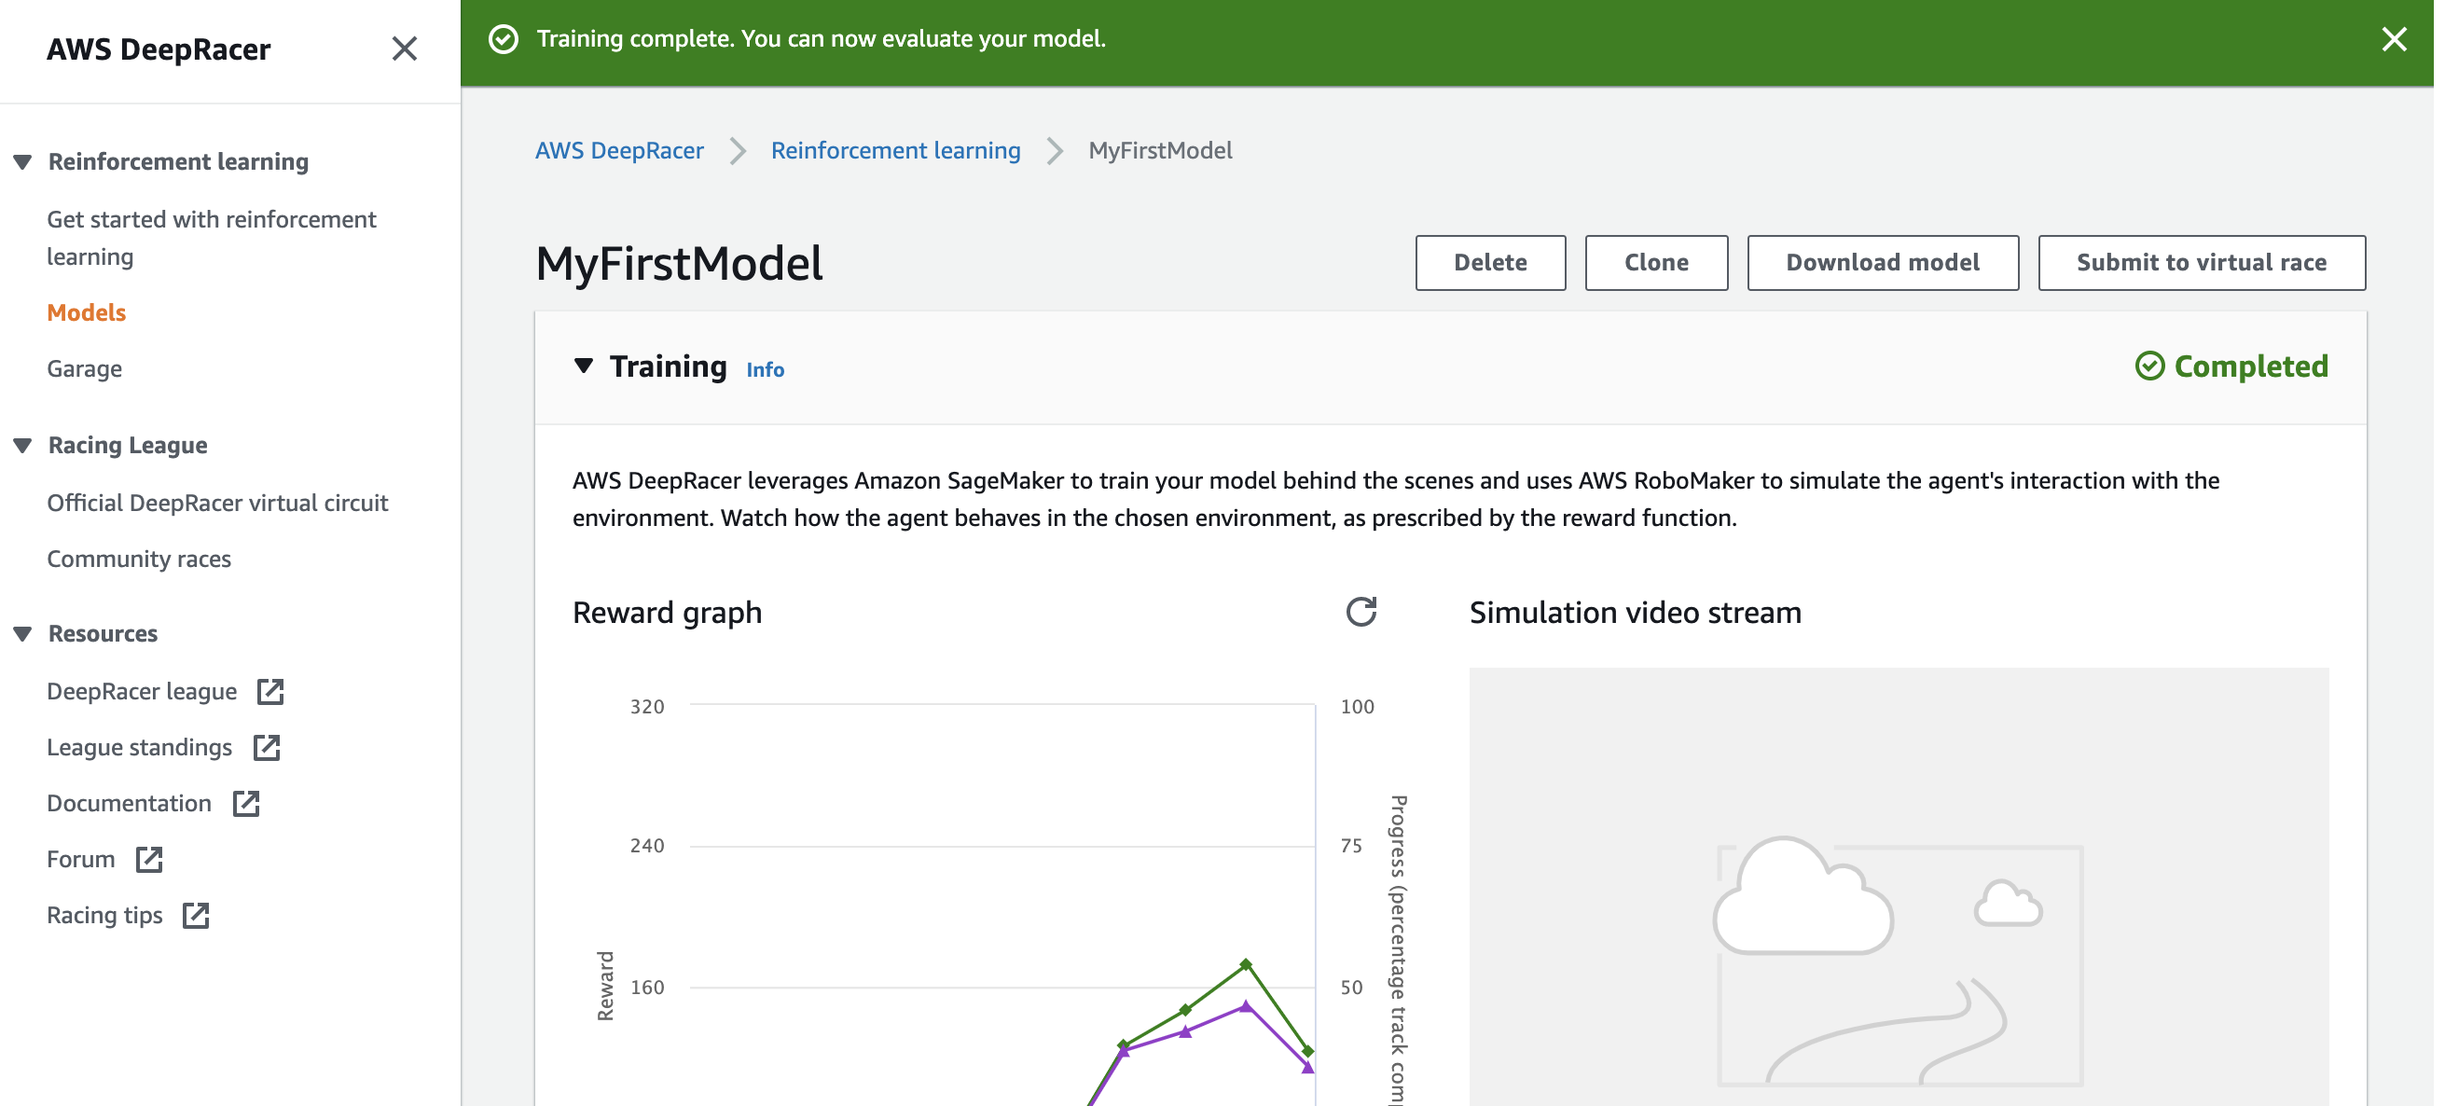Collapse the Racing League group
The height and width of the screenshot is (1106, 2445).
(22, 445)
